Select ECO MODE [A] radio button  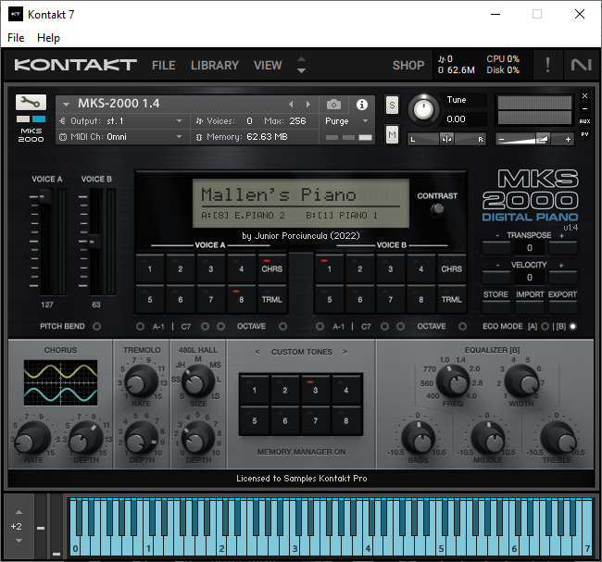click(x=545, y=326)
